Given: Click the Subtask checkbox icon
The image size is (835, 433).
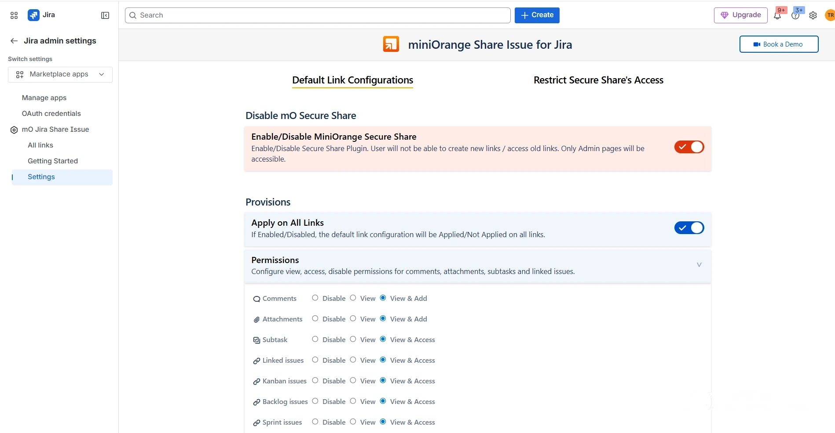Looking at the screenshot, I should 256,340.
